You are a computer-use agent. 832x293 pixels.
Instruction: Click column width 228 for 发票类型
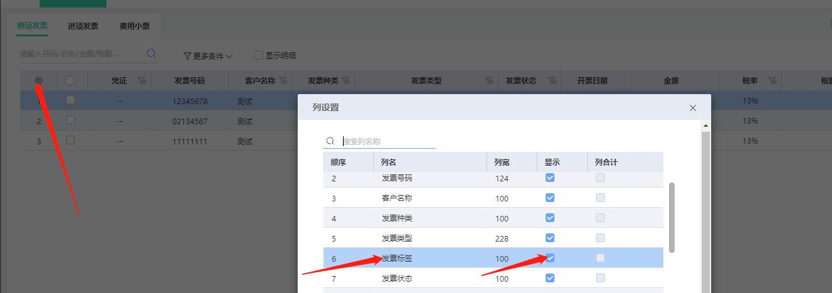point(502,238)
